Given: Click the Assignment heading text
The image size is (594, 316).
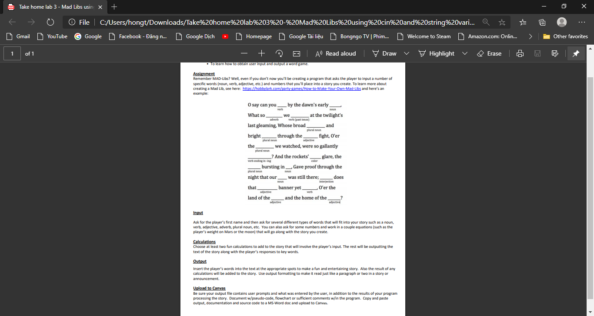Looking at the screenshot, I should 204,74.
